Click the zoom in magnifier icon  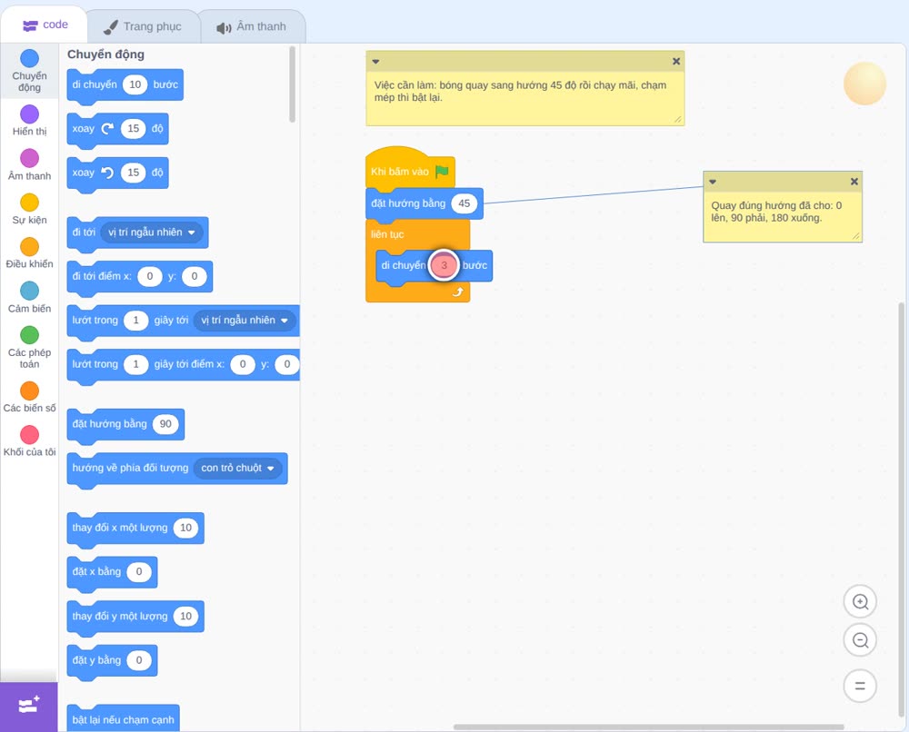(x=860, y=602)
